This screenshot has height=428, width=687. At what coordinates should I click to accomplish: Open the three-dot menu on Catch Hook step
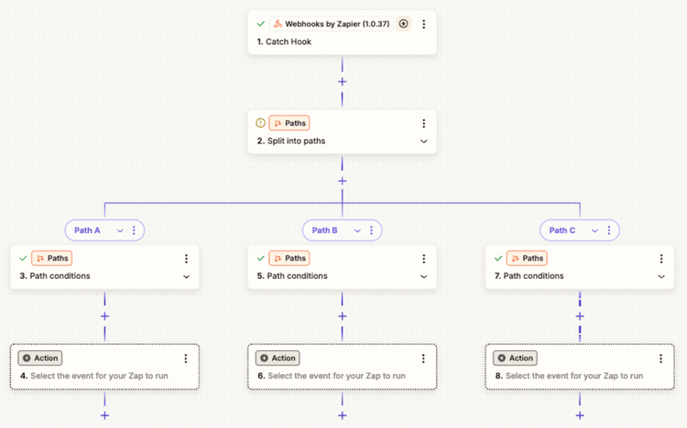click(x=423, y=24)
